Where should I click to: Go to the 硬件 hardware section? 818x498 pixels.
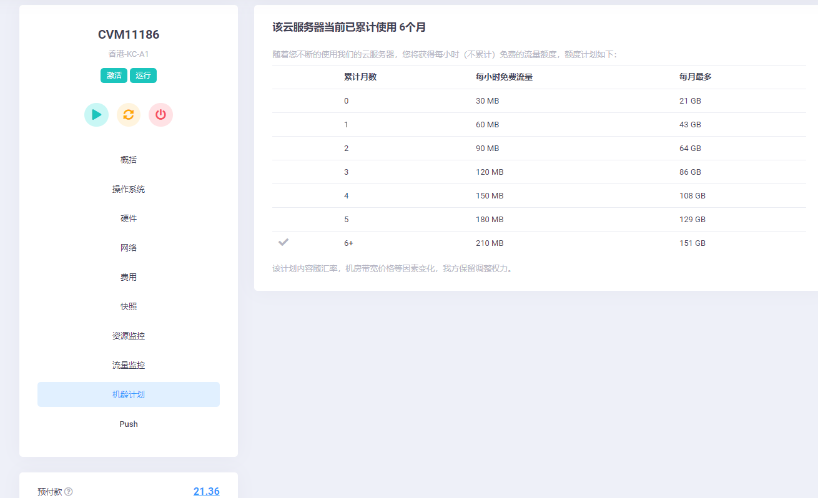pyautogui.click(x=129, y=218)
